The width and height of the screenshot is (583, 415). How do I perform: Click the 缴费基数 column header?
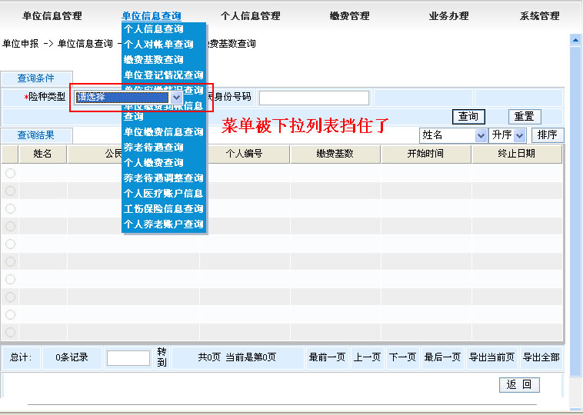(x=335, y=154)
